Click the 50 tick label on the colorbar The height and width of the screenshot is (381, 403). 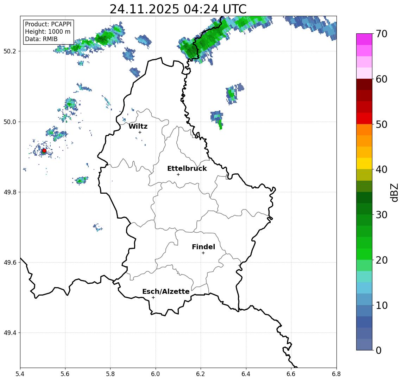[382, 124]
